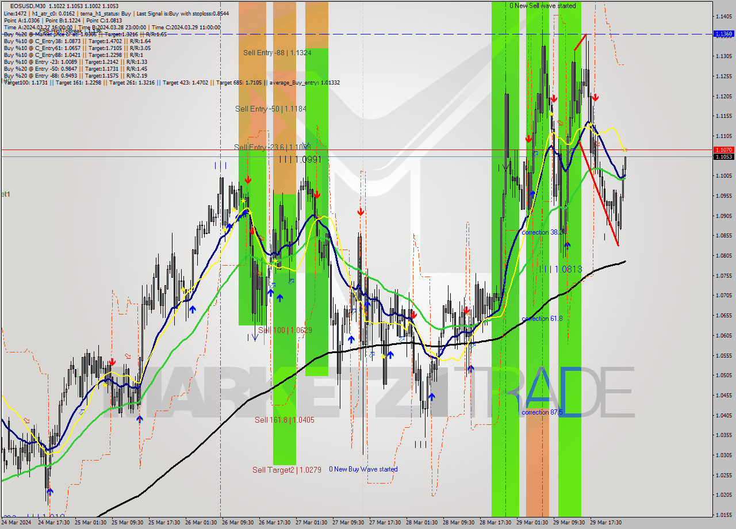736x529 pixels.
Task: Click the 1.1205 price axis label
Action: pyautogui.click(x=723, y=96)
